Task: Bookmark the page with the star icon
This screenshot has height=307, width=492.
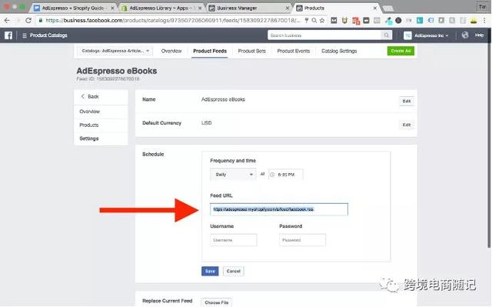Action: pos(322,21)
